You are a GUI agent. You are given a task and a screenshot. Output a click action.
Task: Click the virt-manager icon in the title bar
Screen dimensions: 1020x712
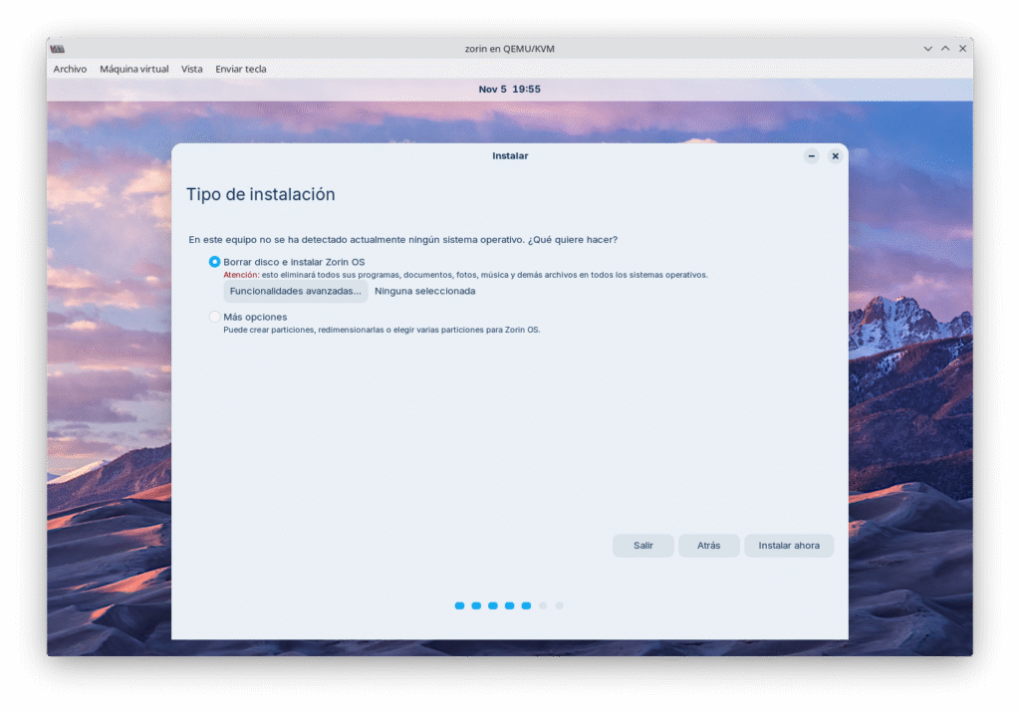pyautogui.click(x=58, y=49)
